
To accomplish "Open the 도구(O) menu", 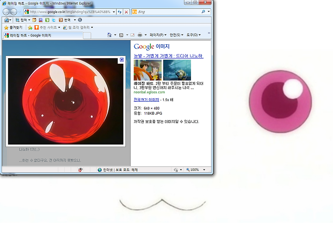I will (x=193, y=35).
